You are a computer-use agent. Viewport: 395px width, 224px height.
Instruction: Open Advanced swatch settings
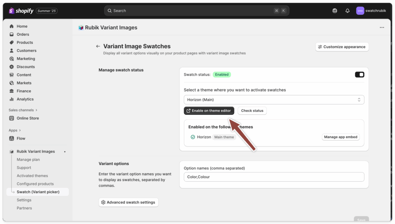click(x=128, y=202)
